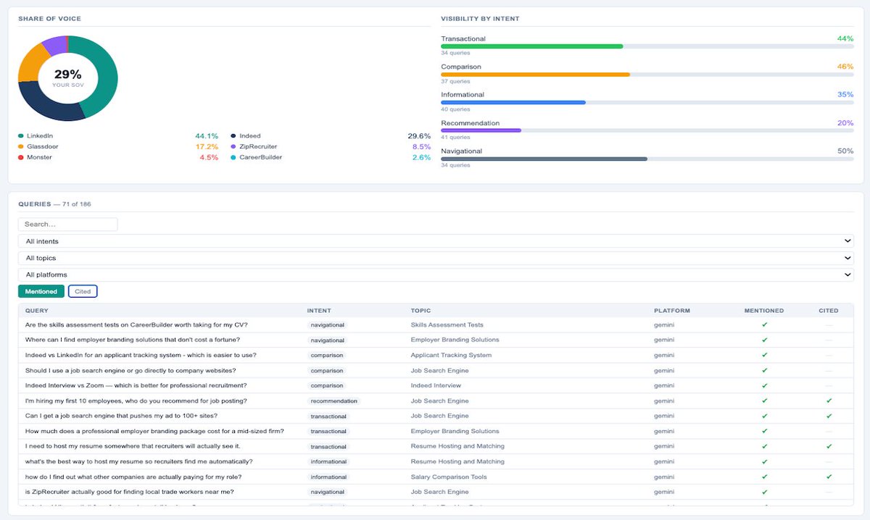Click the TOPIC column header
870x520 pixels.
click(x=420, y=311)
